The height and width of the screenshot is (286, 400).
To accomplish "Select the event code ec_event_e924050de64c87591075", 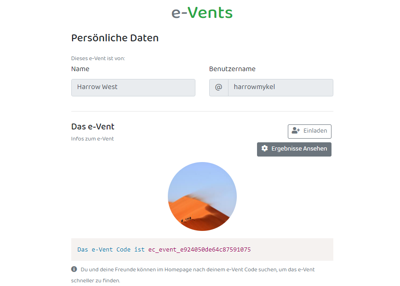I will (x=200, y=250).
